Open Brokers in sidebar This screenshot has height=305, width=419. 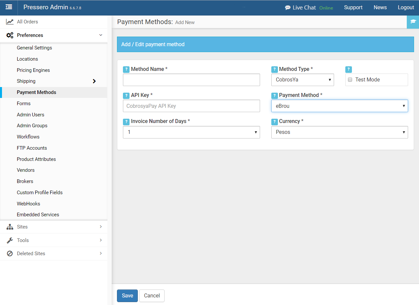(25, 181)
